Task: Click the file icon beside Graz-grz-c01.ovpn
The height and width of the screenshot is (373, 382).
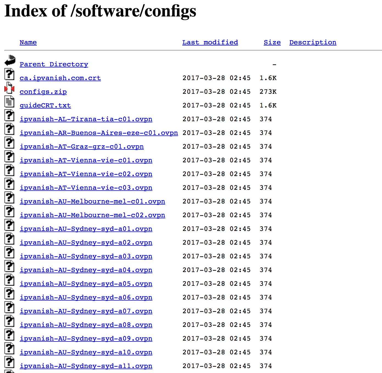Action: point(9,143)
